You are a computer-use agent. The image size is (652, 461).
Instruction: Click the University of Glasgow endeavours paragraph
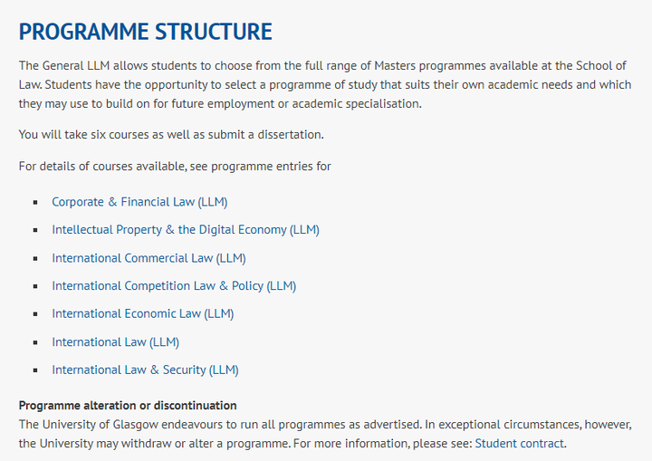point(325,434)
